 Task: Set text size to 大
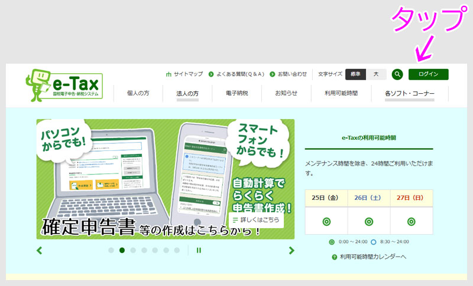pos(376,74)
